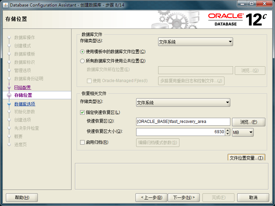
Task: Increase 快速恢复区大小 with up arrow
Action: click(228, 130)
